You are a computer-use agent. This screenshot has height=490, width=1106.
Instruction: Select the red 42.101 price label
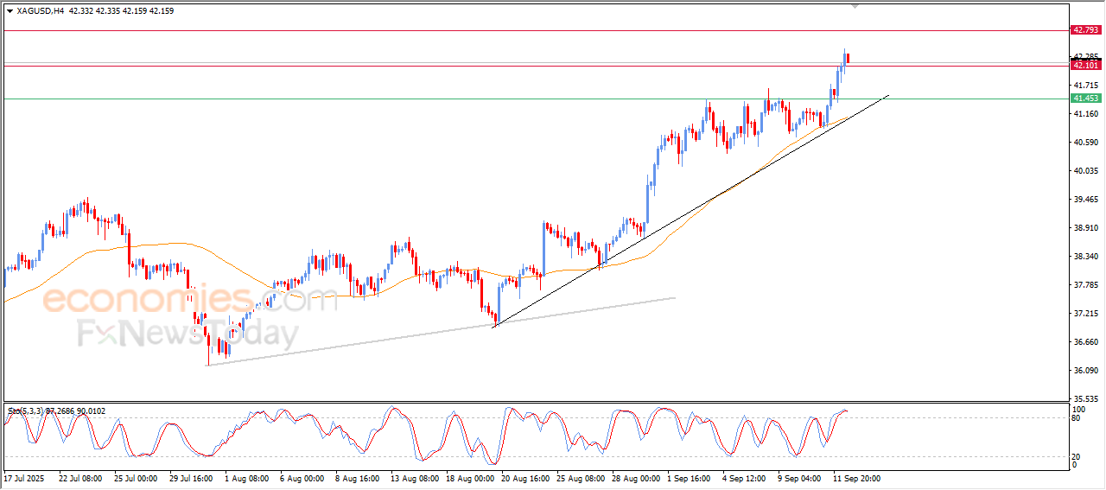pyautogui.click(x=1085, y=65)
